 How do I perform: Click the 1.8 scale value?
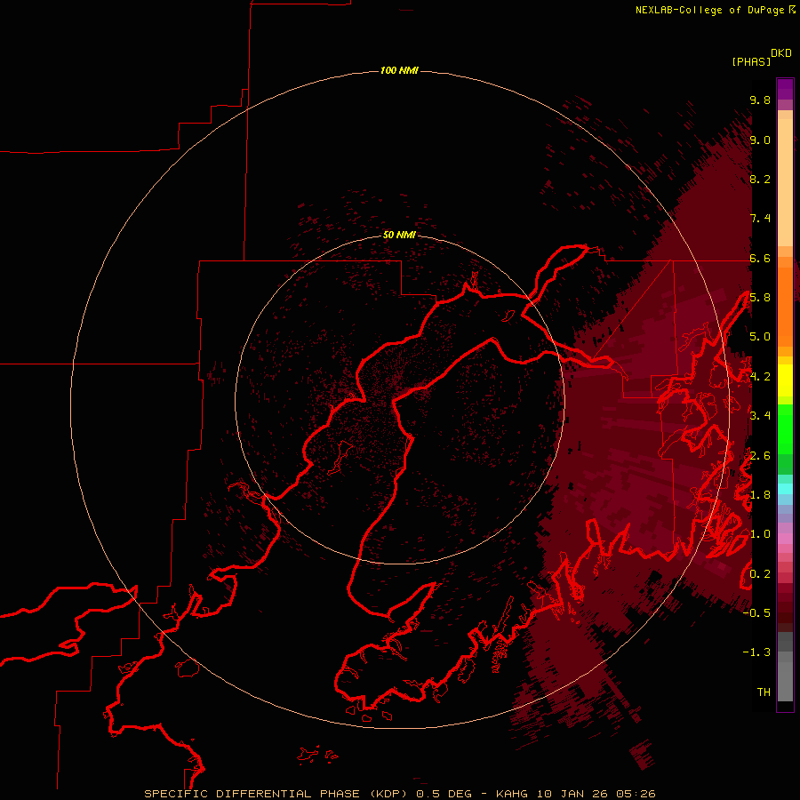760,495
